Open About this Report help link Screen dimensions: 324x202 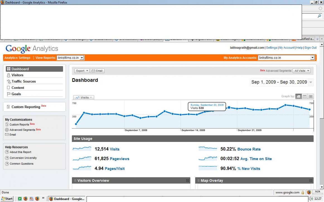20,152
